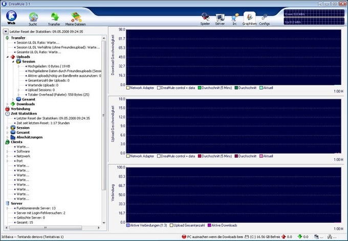348x241 pixels.
Task: Open Meine Dateien shared files
Action: (75, 19)
